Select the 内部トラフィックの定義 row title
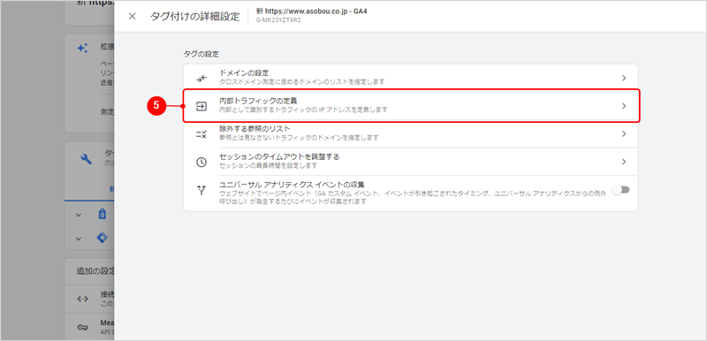 coord(258,102)
